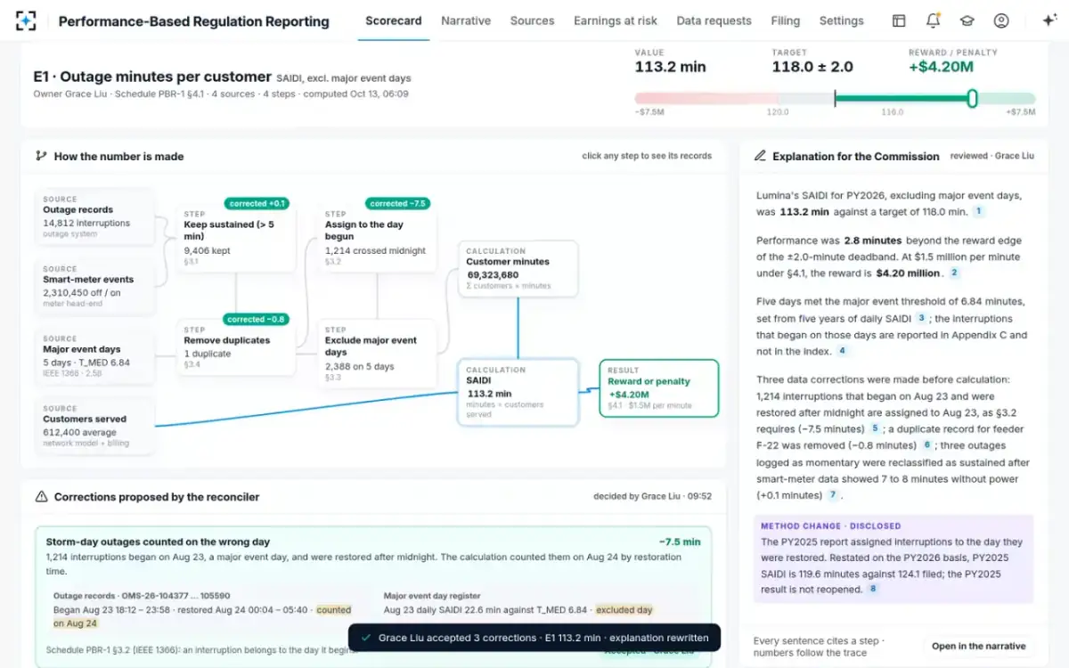
Task: Click the click any step to see its records hint
Action: pyautogui.click(x=647, y=156)
